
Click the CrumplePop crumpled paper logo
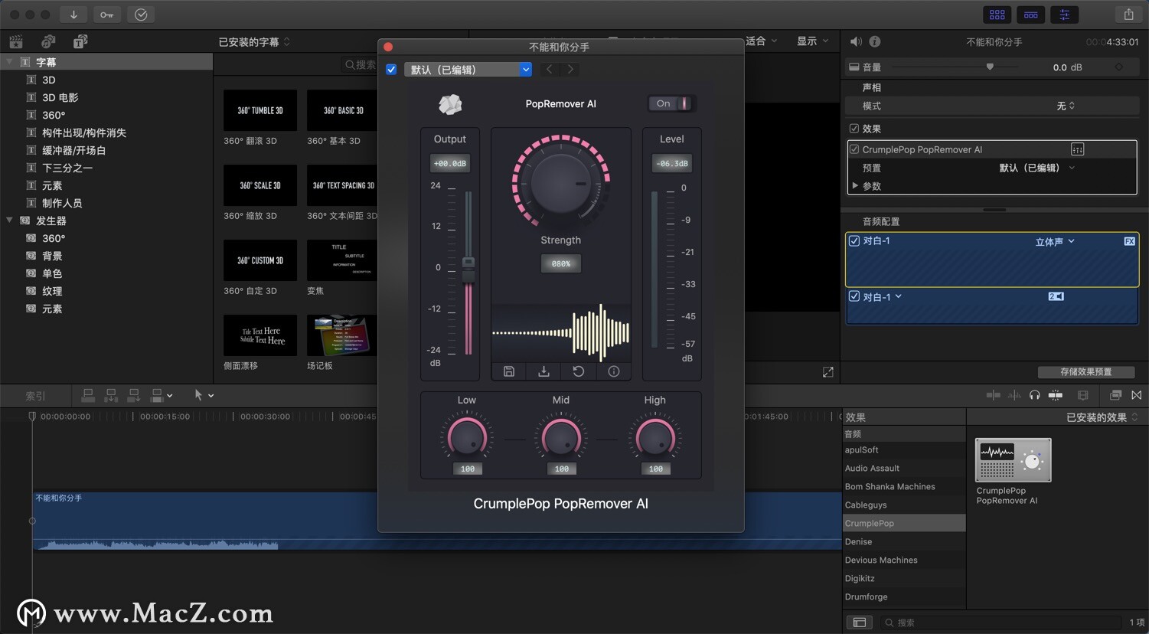pyautogui.click(x=450, y=104)
